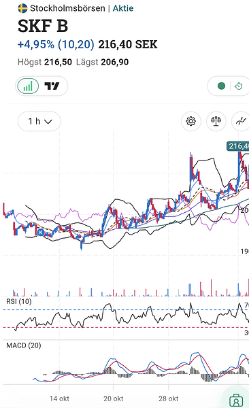This screenshot has width=249, height=408.
Task: Expand the 1 h interval dropdown
Action: point(39,121)
